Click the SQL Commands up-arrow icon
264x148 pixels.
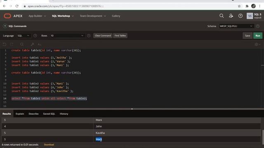click(5, 26)
